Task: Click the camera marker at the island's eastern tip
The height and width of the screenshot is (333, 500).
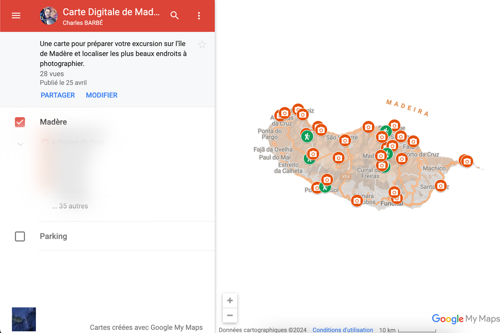Action: [467, 161]
